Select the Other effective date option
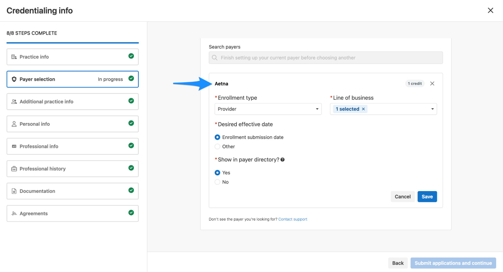 coord(217,146)
